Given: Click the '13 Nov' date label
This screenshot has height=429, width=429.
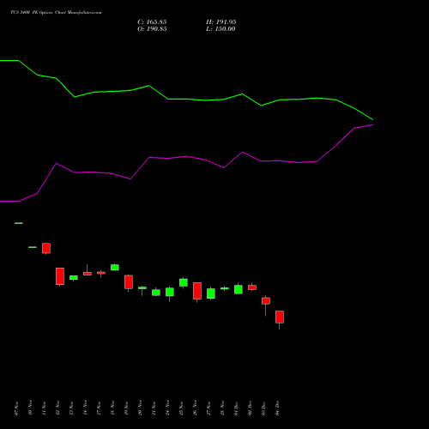Looking at the screenshot, I should (71, 408).
